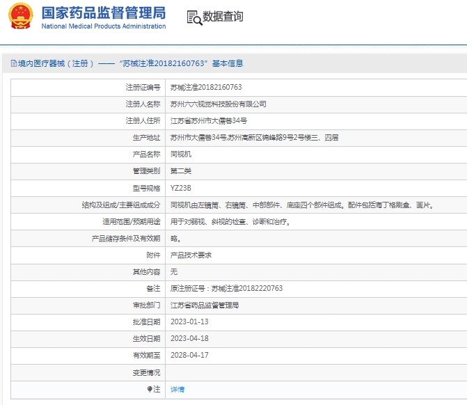Click the 附件 row label

(x=153, y=255)
